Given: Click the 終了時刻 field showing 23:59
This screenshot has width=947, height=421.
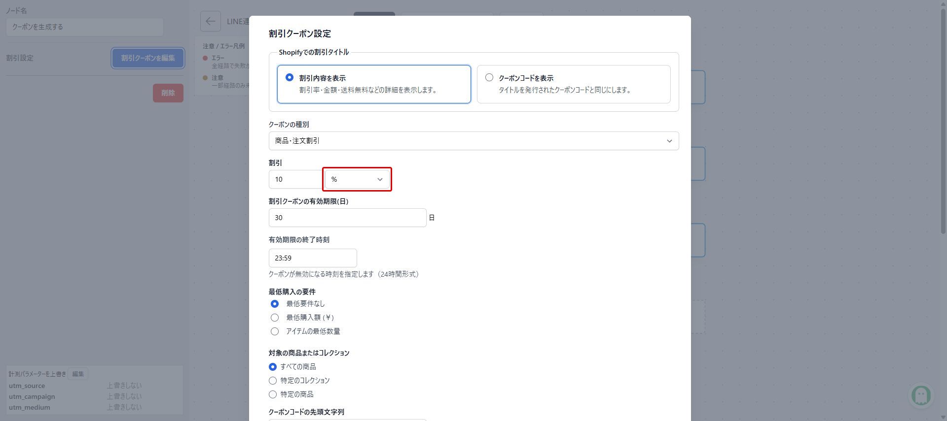Looking at the screenshot, I should pyautogui.click(x=313, y=258).
